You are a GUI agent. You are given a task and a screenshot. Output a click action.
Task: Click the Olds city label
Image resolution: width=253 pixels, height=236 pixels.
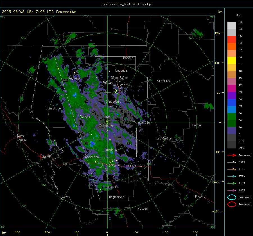[x=107, y=117]
